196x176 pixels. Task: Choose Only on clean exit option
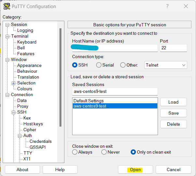point(133,152)
